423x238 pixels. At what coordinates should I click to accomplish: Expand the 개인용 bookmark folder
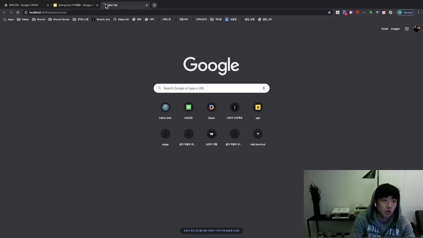[216, 20]
